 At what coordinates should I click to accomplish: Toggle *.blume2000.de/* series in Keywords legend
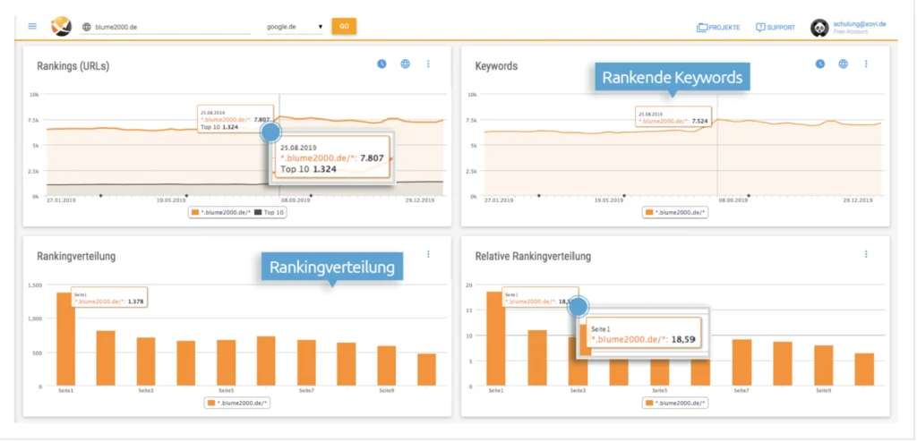click(x=674, y=212)
